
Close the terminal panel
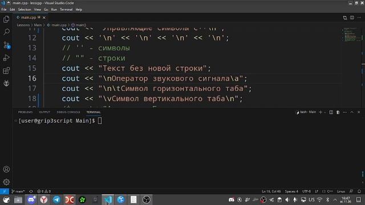(x=359, y=112)
